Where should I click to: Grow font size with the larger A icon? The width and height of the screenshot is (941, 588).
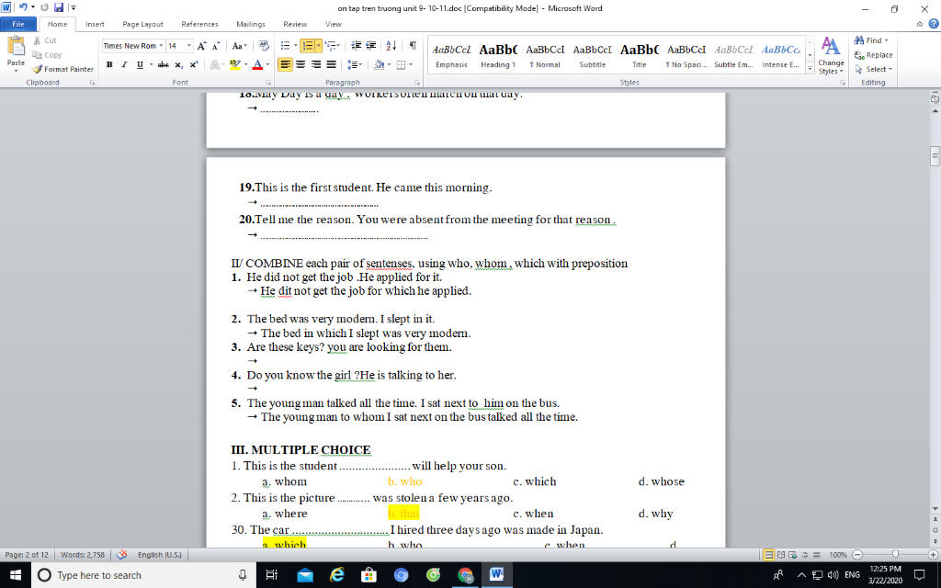201,46
